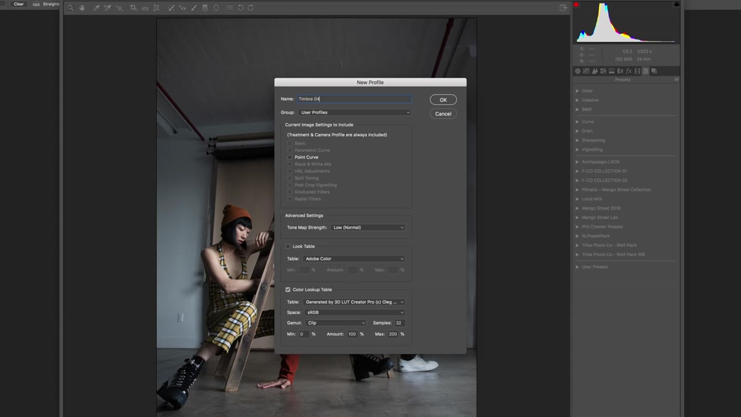Open the Basic panel tab
This screenshot has width=741, height=417.
point(577,71)
